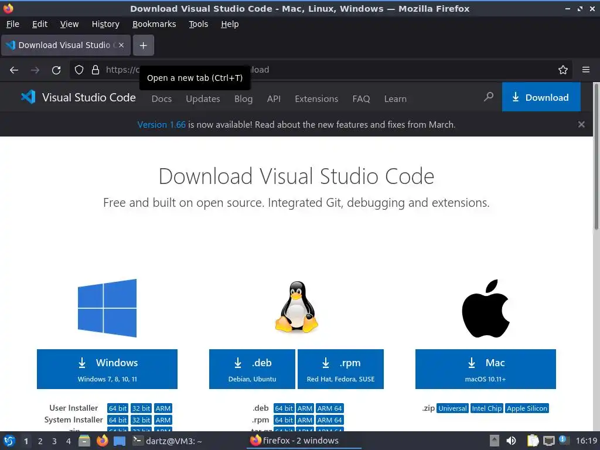
Task: Follow the Version 1.66 link
Action: pos(162,125)
